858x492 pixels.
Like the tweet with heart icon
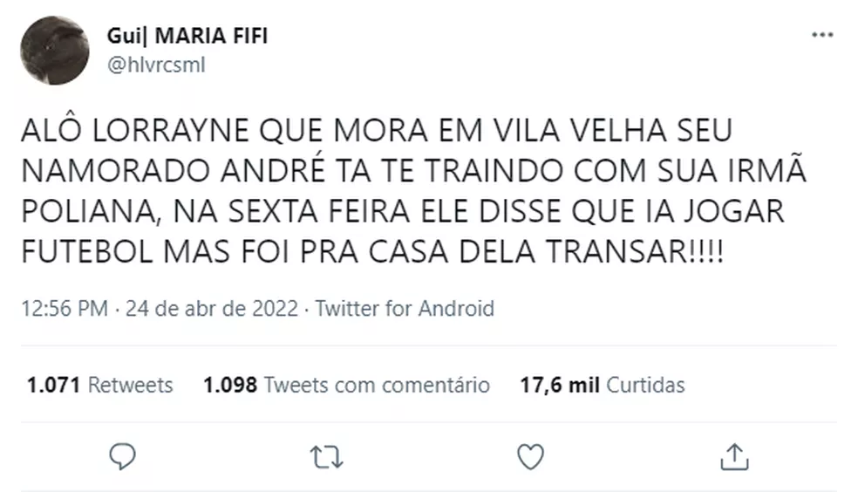[x=530, y=455]
